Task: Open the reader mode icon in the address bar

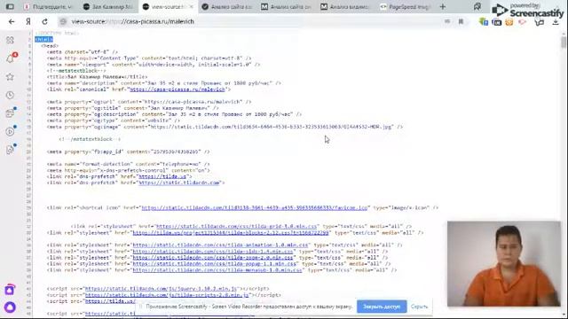Action: 447,21
